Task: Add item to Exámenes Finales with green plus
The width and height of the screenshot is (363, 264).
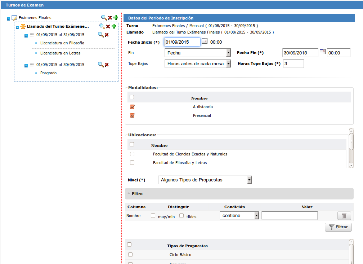Action: click(x=116, y=17)
